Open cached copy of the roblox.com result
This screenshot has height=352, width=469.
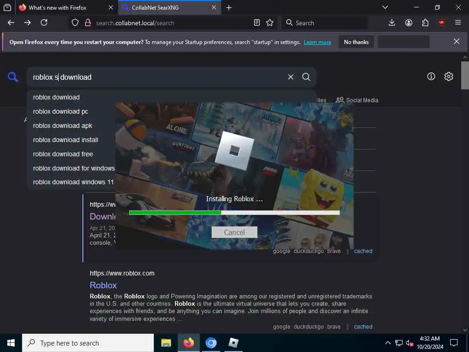(x=363, y=326)
